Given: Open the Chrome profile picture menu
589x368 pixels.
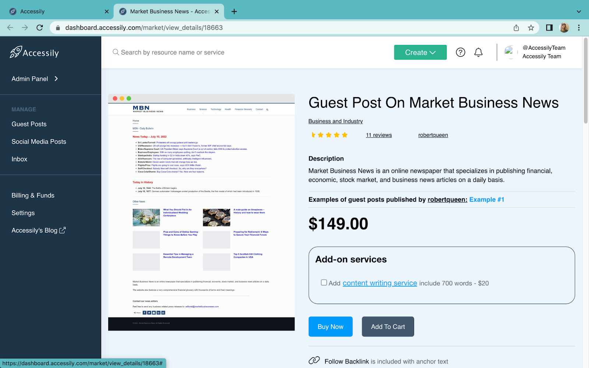Looking at the screenshot, I should click(x=564, y=28).
